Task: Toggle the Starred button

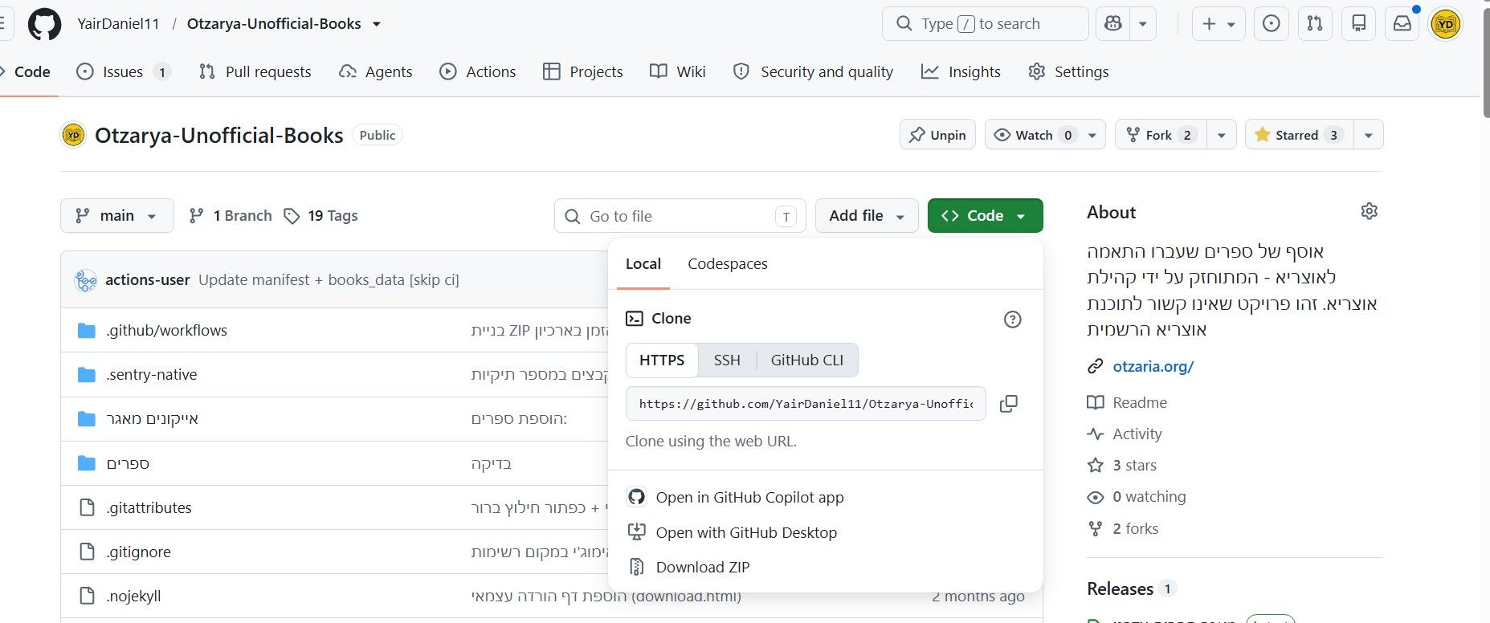Action: click(1299, 135)
